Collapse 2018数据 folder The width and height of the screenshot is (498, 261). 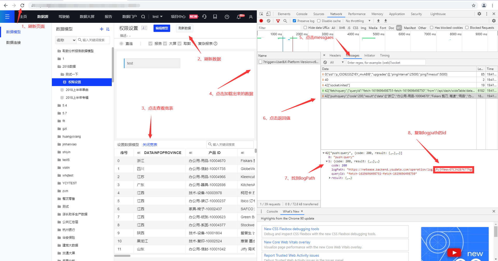[67, 67]
